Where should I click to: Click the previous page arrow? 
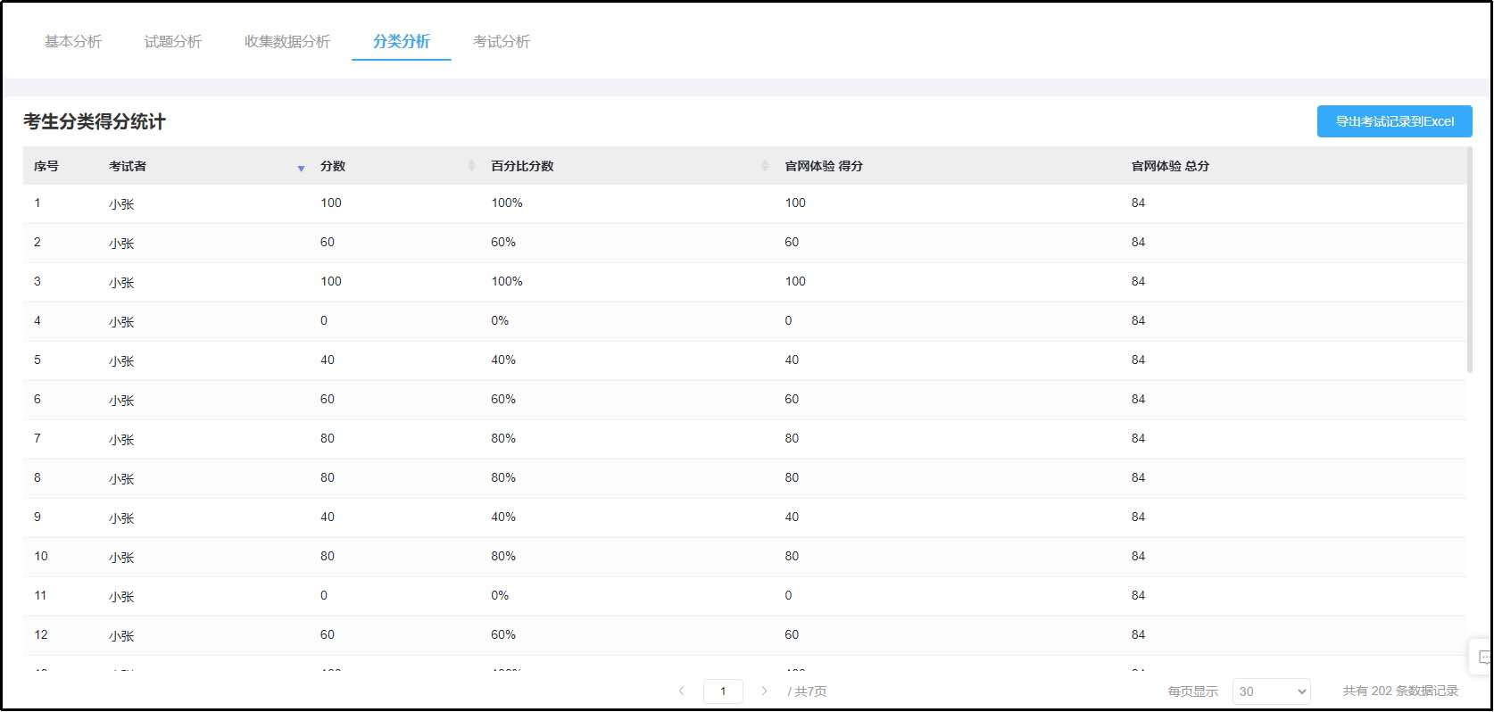(682, 691)
